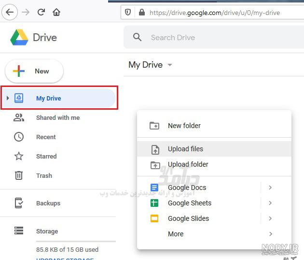Select Google Sheets menu entry

tap(214, 203)
